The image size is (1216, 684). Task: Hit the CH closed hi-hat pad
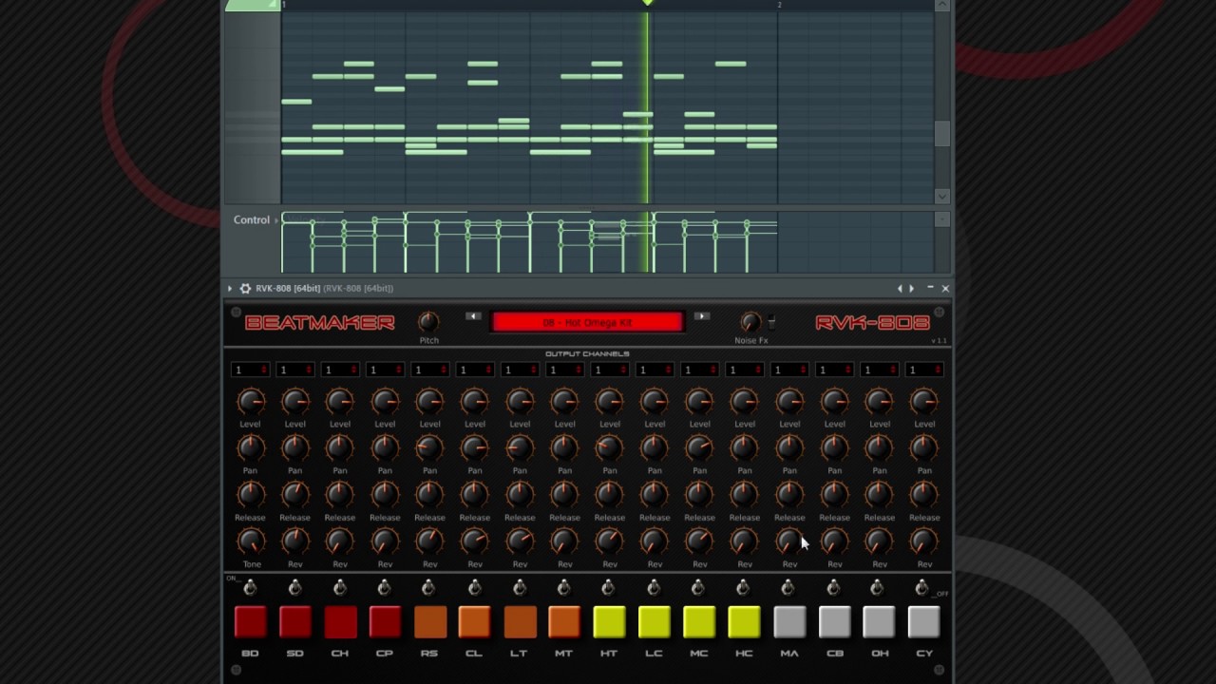click(340, 622)
